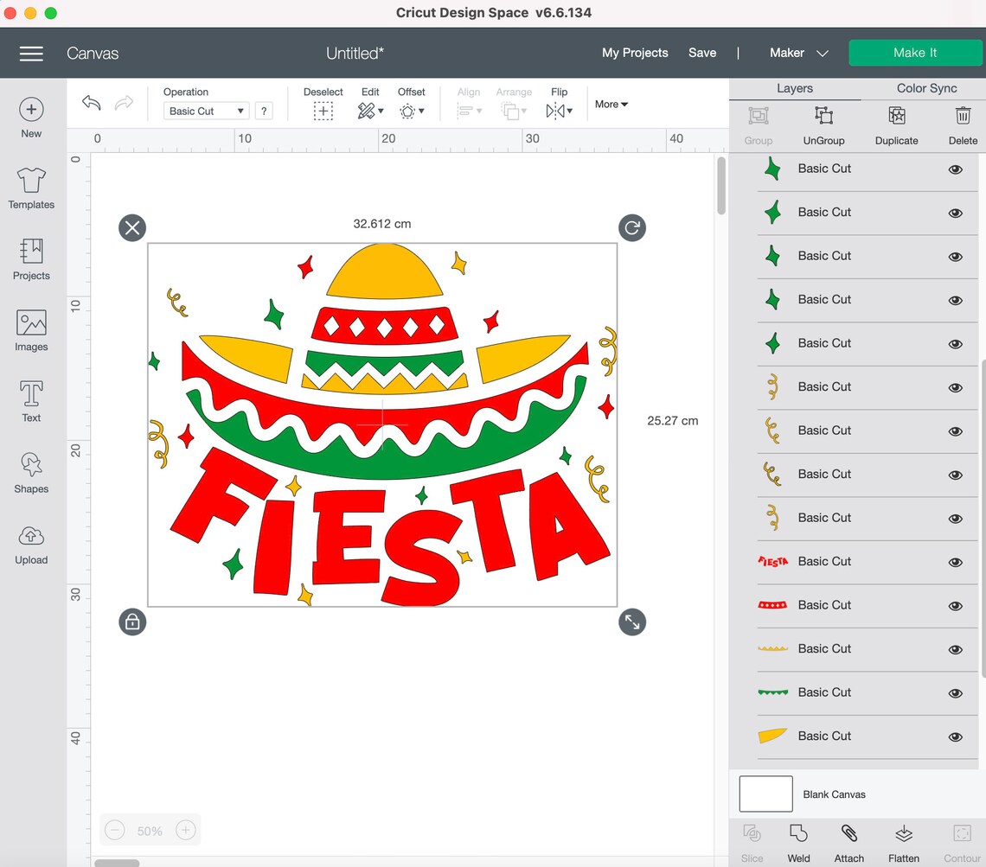The height and width of the screenshot is (867, 986).
Task: Open the Shapes panel
Action: coord(31,469)
